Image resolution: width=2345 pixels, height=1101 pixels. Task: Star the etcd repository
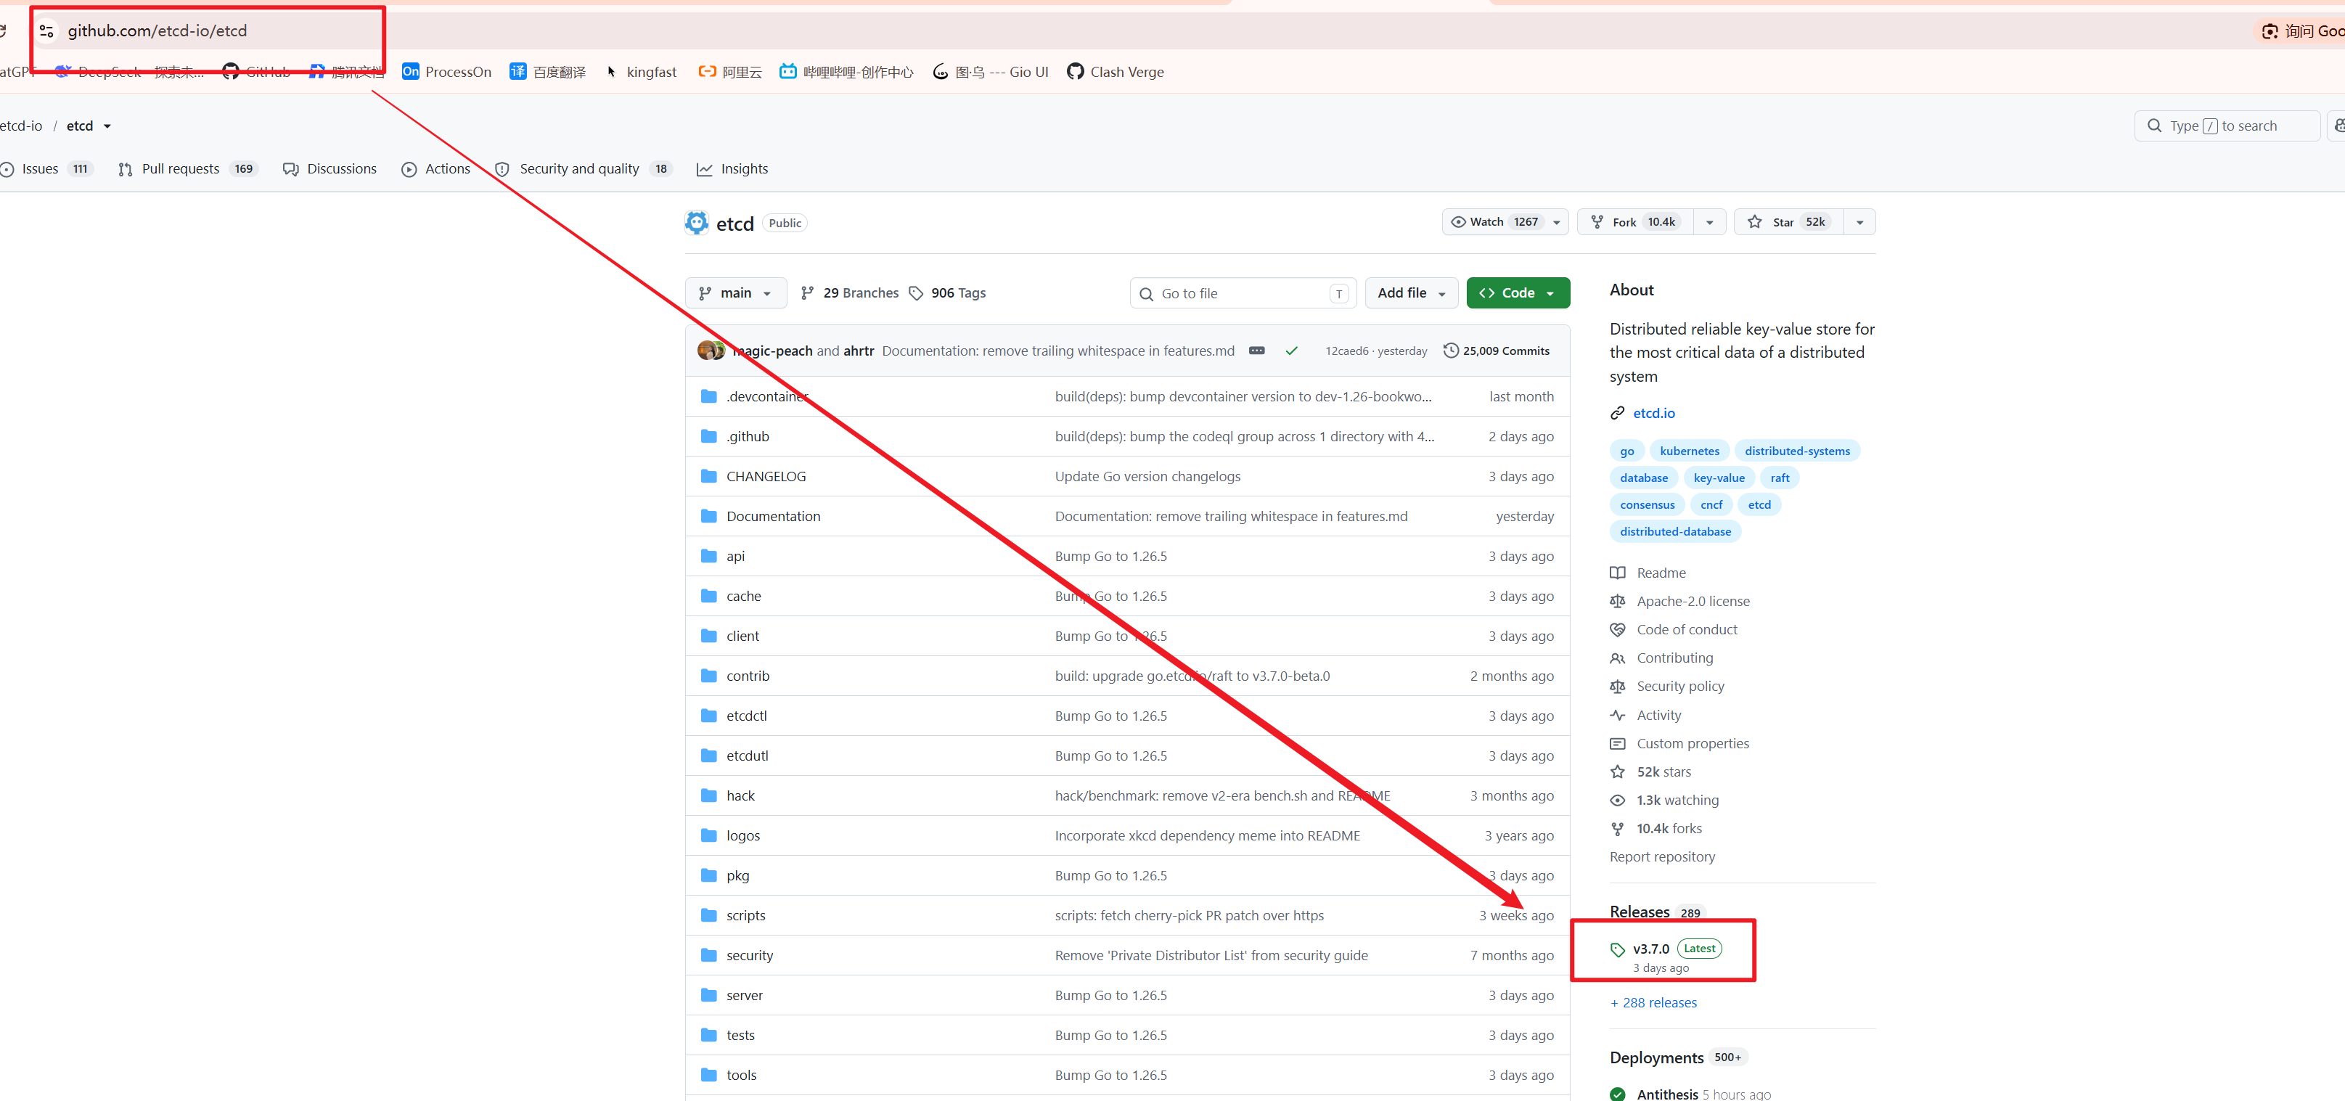click(1789, 222)
